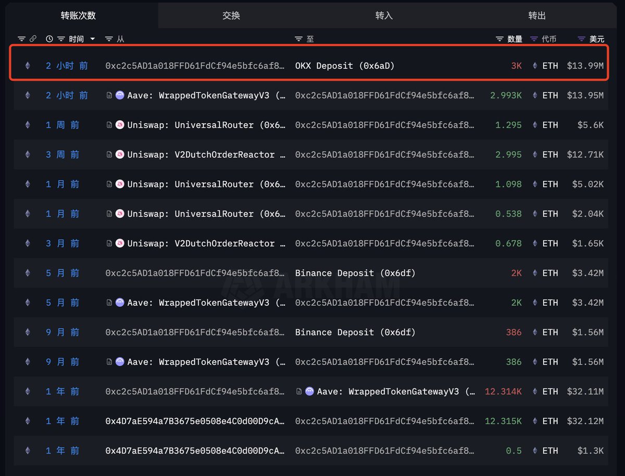This screenshot has width=625, height=476.
Task: Open the '3 周 前' transaction time link
Action: tap(63, 155)
